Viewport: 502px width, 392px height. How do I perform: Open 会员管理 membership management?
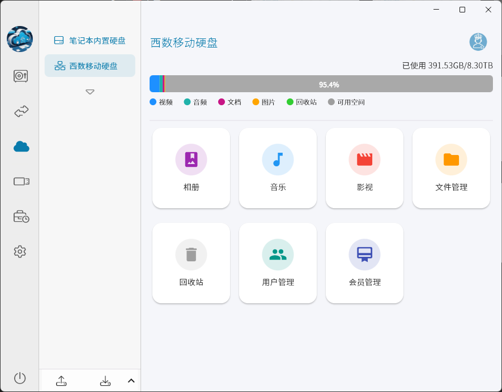(364, 263)
